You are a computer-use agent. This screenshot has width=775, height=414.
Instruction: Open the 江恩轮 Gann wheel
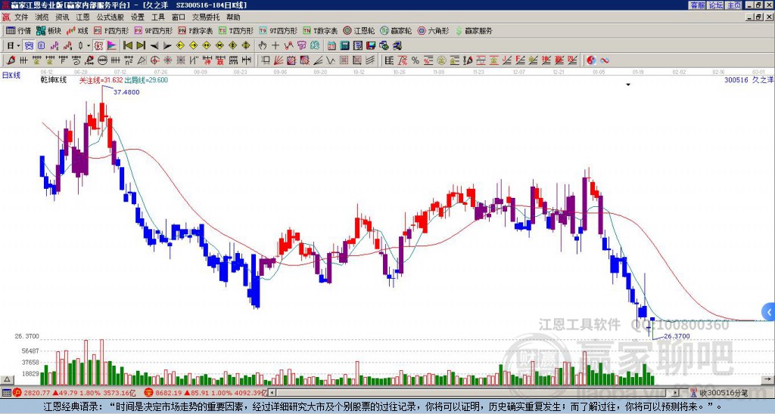tap(359, 30)
